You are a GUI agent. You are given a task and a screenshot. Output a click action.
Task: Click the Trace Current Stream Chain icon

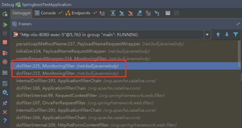tap(176, 13)
